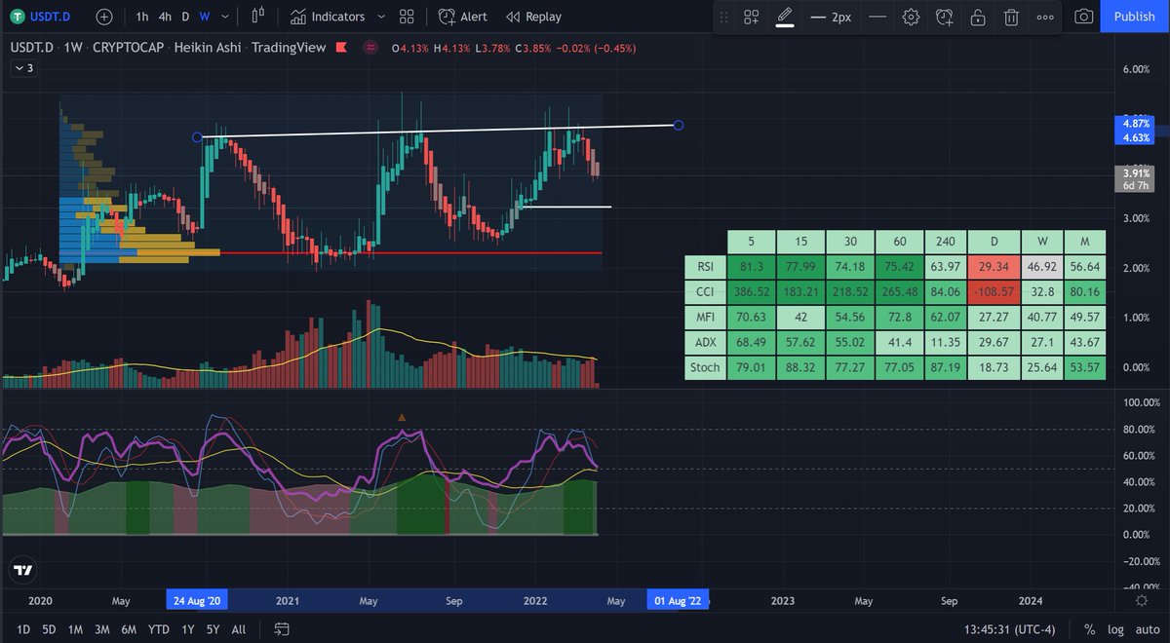This screenshot has width=1170, height=643.
Task: Open time axis settings gear icon
Action: coord(1141,600)
